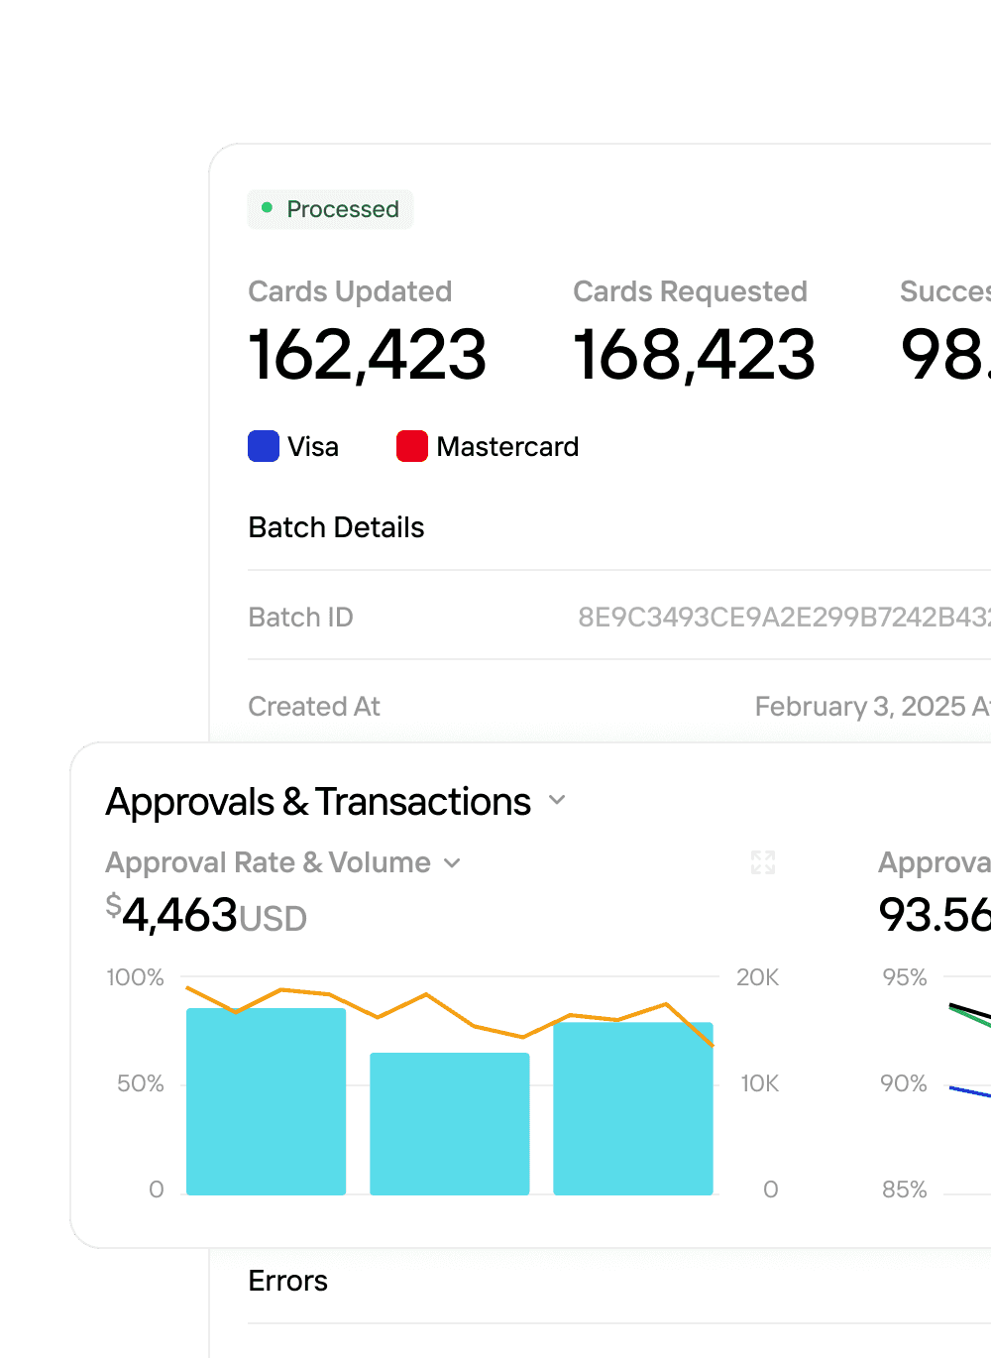Viewport: 991px width, 1358px height.
Task: Click the Created At label
Action: click(x=314, y=707)
